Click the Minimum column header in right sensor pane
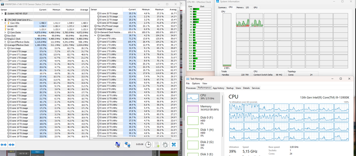 pyautogui.click(x=144, y=10)
